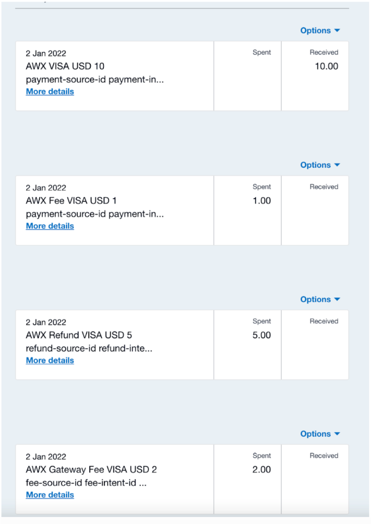Click the refund-source-id reference text
This screenshot has height=524, width=371.
pos(89,348)
